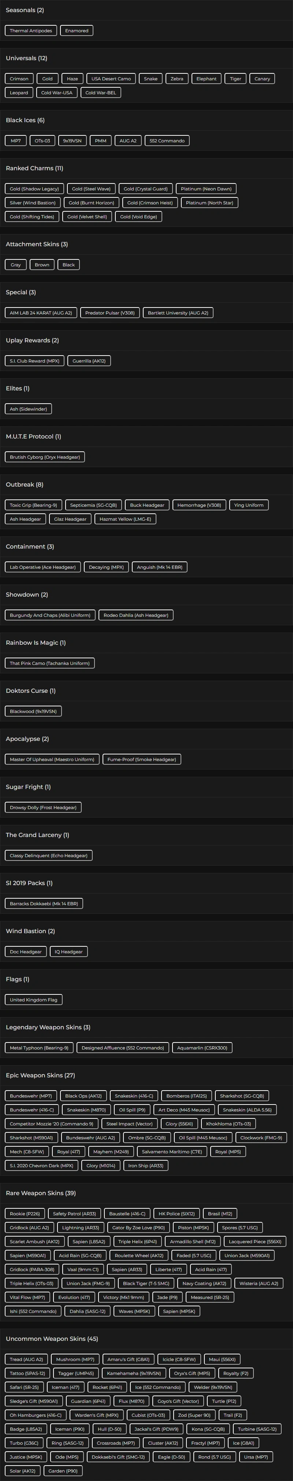Click the Hazmat Yellow (LMG-E) tag

coord(125,519)
